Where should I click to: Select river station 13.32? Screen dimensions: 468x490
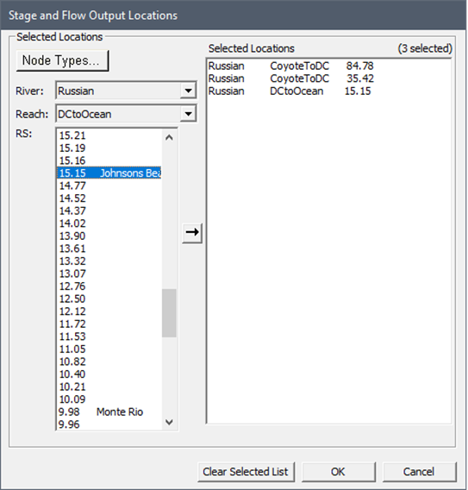109,261
